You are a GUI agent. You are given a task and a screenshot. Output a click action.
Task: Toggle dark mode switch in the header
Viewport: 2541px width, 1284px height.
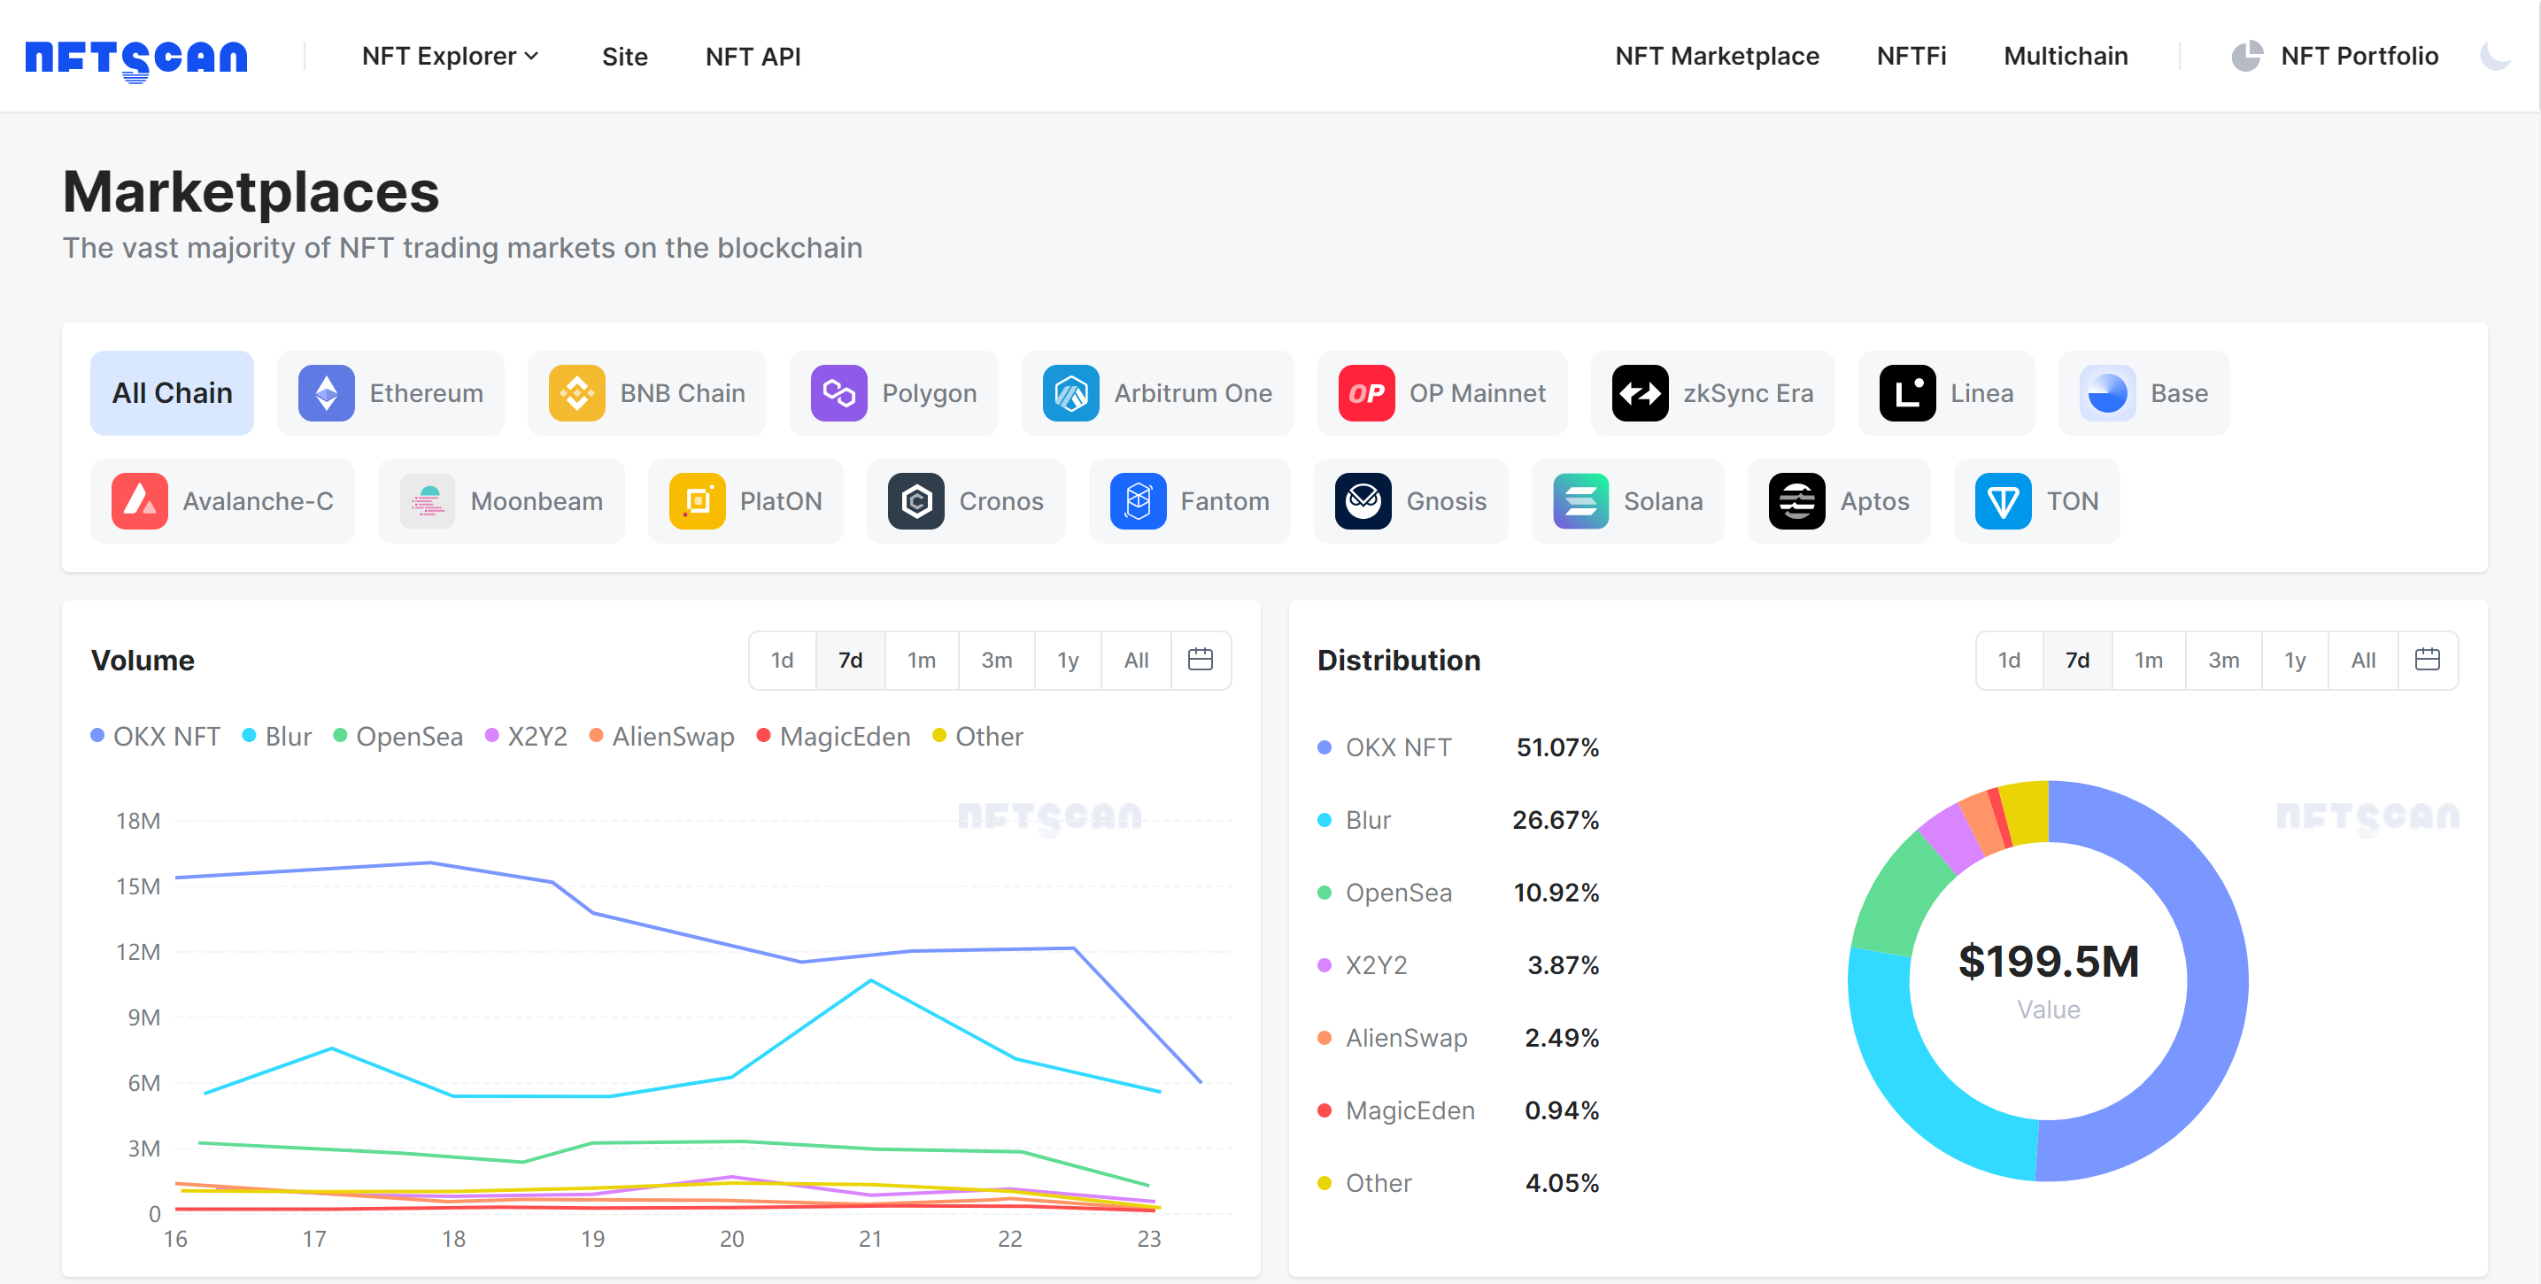click(x=2496, y=57)
